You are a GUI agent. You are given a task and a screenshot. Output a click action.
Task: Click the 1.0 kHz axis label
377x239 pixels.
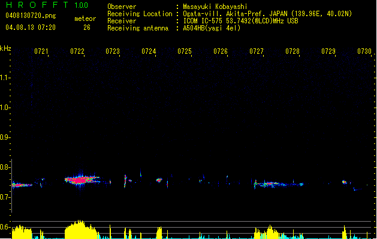pos(5,108)
